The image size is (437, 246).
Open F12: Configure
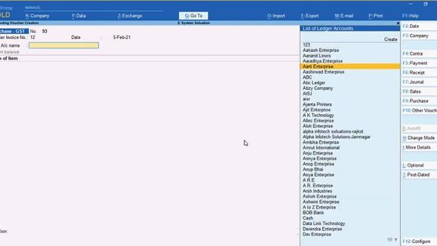click(x=419, y=241)
